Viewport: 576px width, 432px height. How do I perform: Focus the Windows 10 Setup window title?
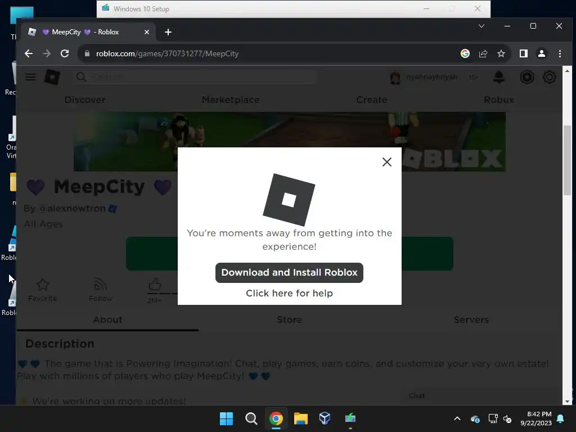coord(141,9)
